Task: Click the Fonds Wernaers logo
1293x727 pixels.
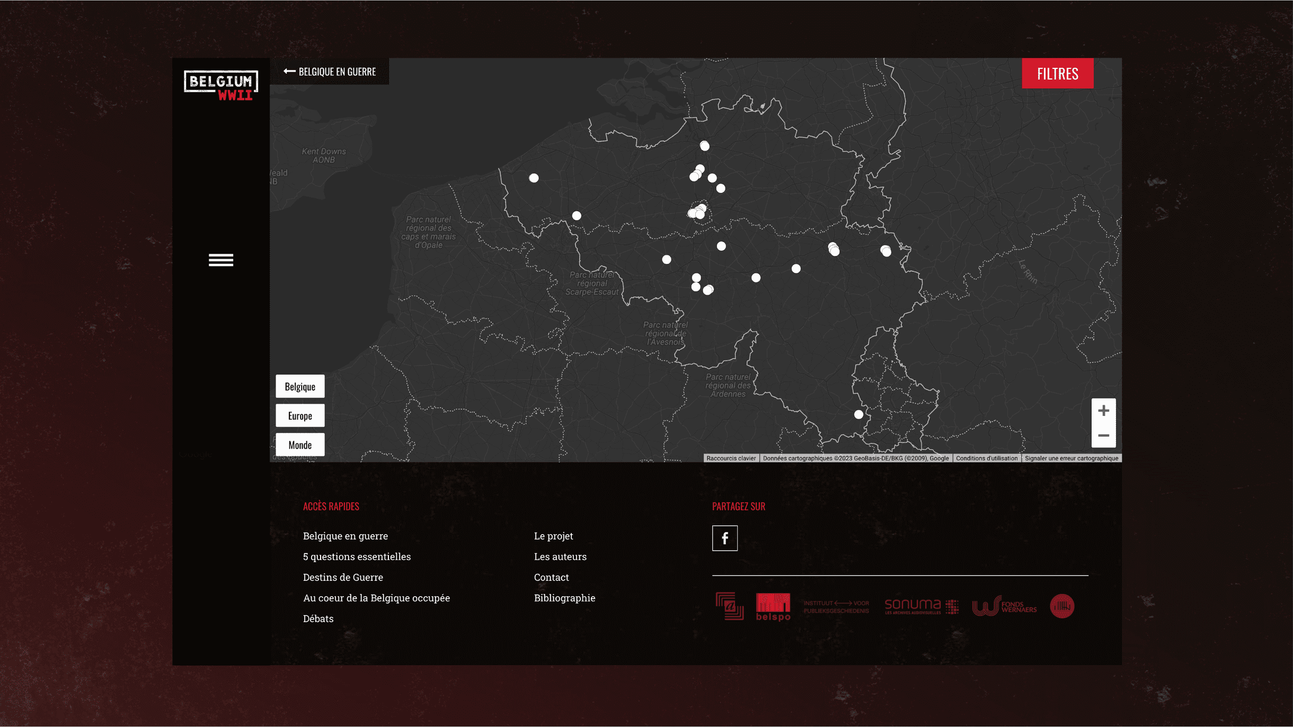Action: tap(1004, 606)
